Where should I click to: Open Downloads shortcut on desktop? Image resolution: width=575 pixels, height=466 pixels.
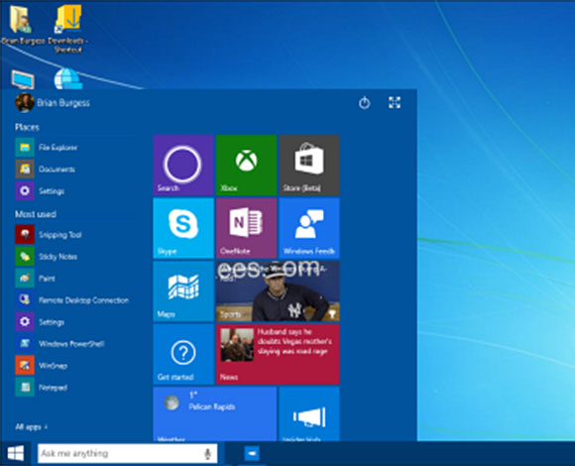[68, 28]
